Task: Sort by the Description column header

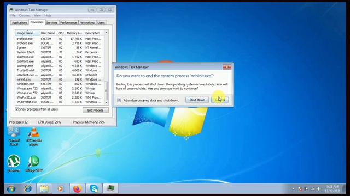Action: (94, 33)
